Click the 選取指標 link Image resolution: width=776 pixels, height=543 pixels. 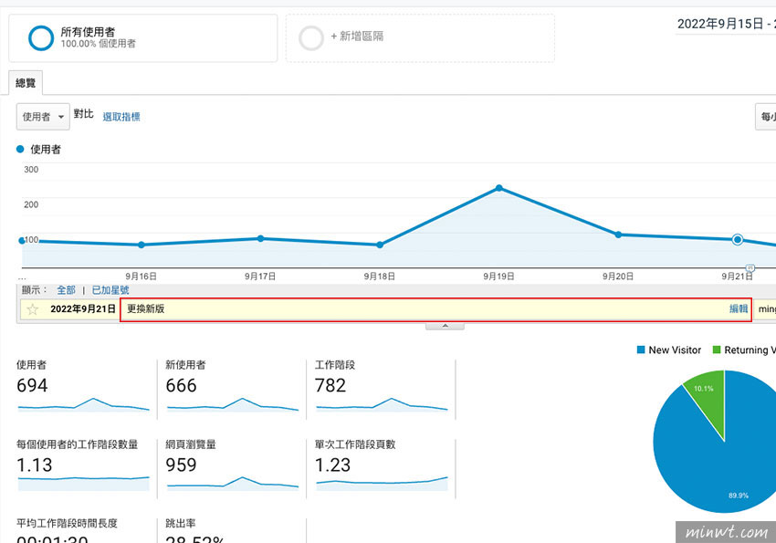(x=121, y=117)
